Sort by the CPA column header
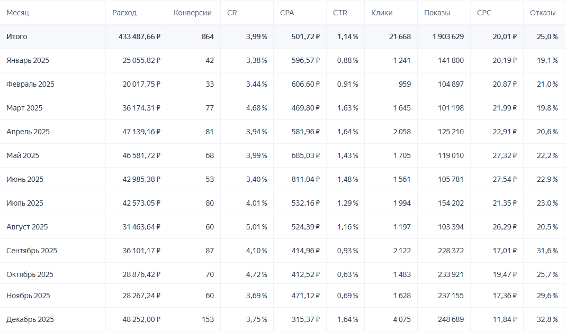Image resolution: width=566 pixels, height=332 pixels. [287, 13]
